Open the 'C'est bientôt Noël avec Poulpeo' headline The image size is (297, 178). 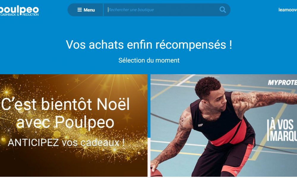[x=65, y=113]
